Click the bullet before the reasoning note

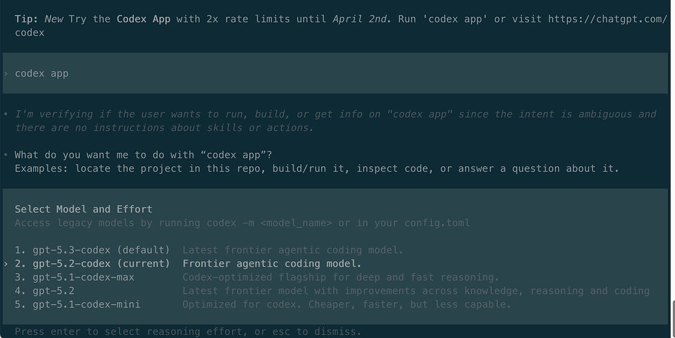(x=6, y=115)
